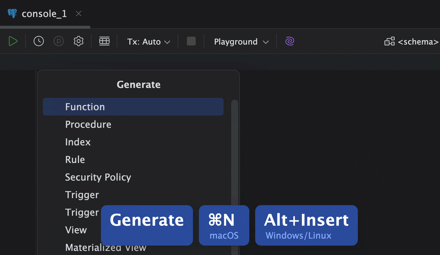Select Security Policy entry
The height and width of the screenshot is (255, 440).
coord(133,177)
